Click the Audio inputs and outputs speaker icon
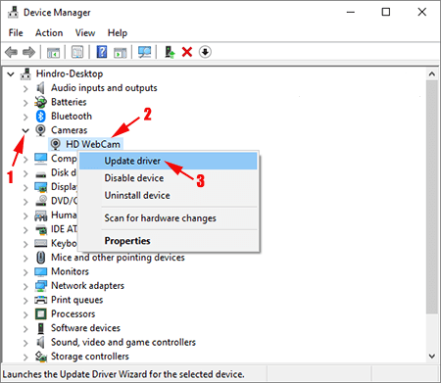 pyautogui.click(x=40, y=88)
